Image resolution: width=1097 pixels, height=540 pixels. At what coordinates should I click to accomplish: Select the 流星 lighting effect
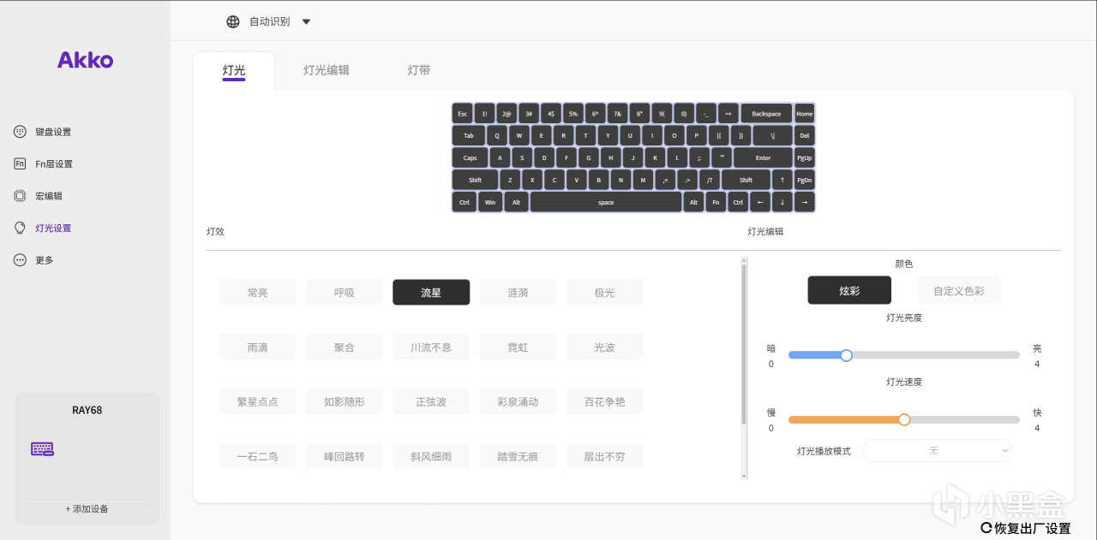point(431,293)
